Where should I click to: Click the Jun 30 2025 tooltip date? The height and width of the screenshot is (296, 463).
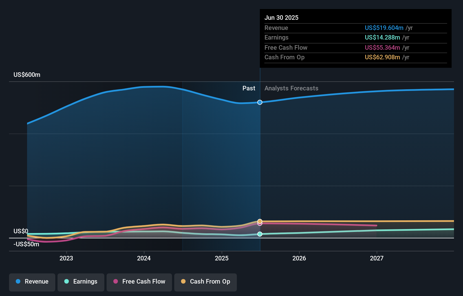[x=281, y=18]
